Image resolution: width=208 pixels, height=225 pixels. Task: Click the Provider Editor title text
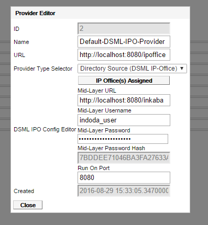(35, 13)
